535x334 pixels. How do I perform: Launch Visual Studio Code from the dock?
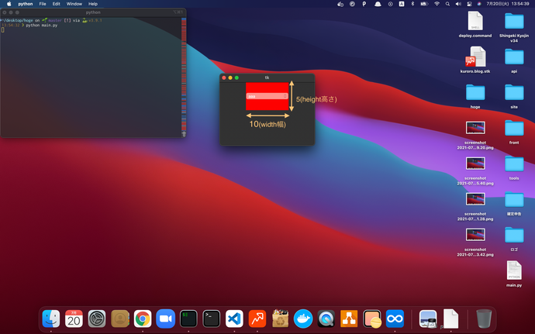[234, 318]
